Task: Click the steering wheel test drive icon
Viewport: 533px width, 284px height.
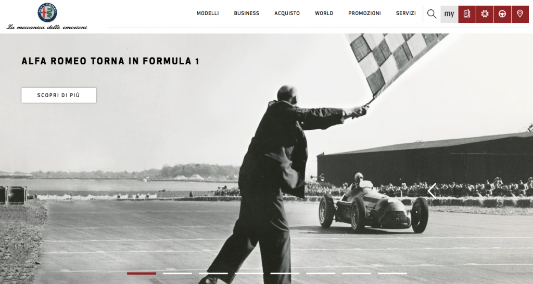Action: pyautogui.click(x=502, y=14)
